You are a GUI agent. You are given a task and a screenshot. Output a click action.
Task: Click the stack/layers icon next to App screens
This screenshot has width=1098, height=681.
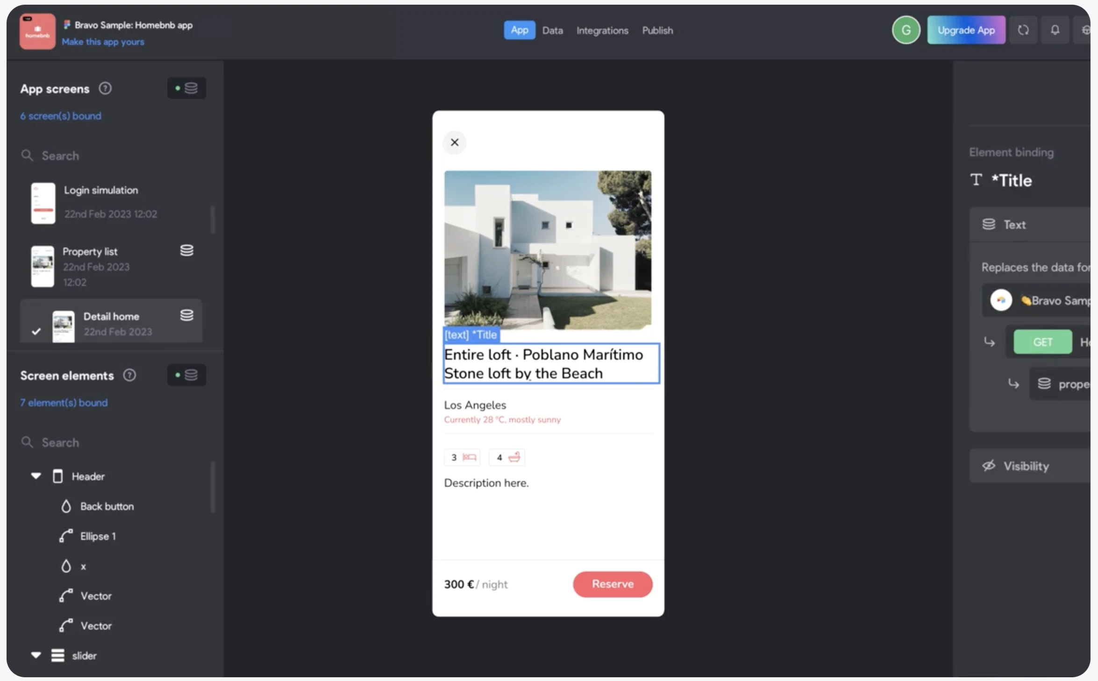(x=191, y=87)
